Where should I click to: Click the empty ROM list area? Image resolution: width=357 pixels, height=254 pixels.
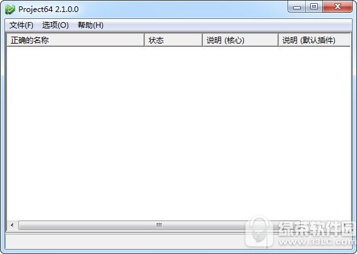179,133
